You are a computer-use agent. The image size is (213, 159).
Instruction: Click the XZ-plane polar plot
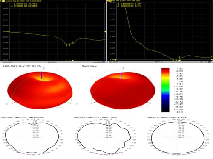[32, 138]
